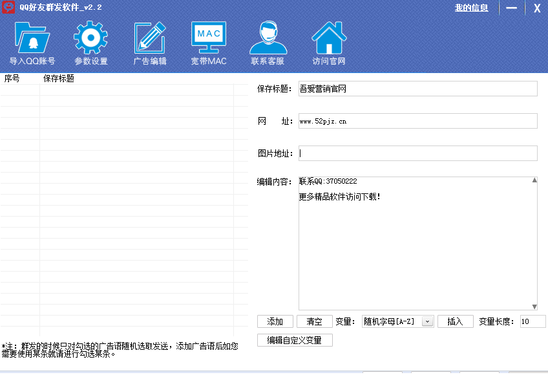Open the 导入QQ账号 folder icon
This screenshot has height=388, width=548.
(32, 39)
